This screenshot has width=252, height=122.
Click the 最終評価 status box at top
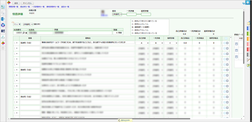146,14
